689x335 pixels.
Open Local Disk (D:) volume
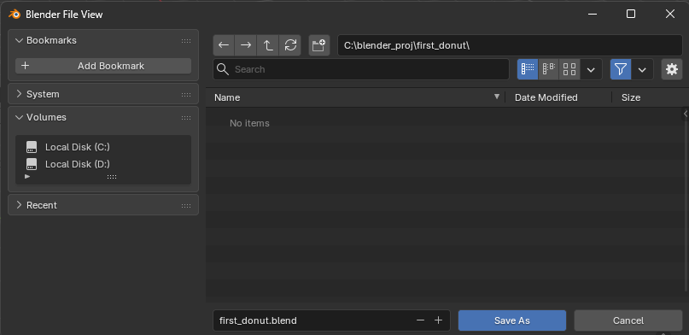click(103, 164)
